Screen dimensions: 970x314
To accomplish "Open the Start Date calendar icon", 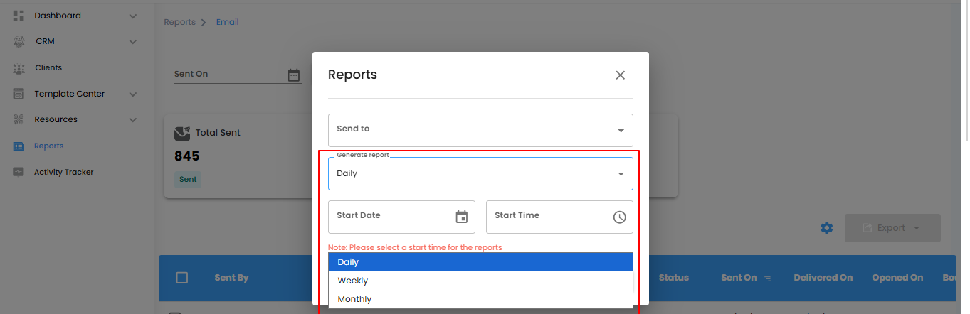I will [x=462, y=217].
